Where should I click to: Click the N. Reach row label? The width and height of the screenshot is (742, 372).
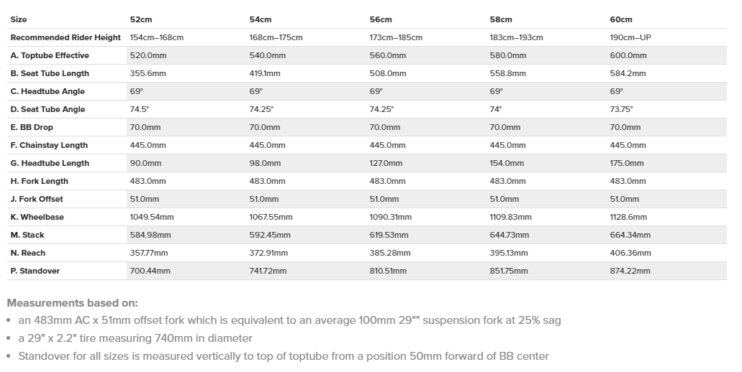point(28,253)
